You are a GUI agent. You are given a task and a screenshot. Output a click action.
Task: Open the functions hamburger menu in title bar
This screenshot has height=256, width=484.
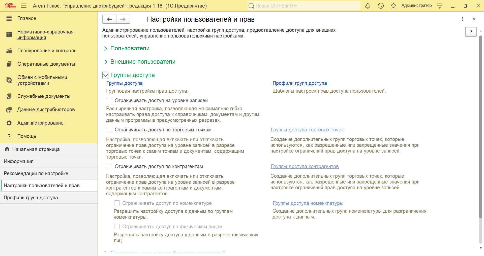(x=24, y=6)
